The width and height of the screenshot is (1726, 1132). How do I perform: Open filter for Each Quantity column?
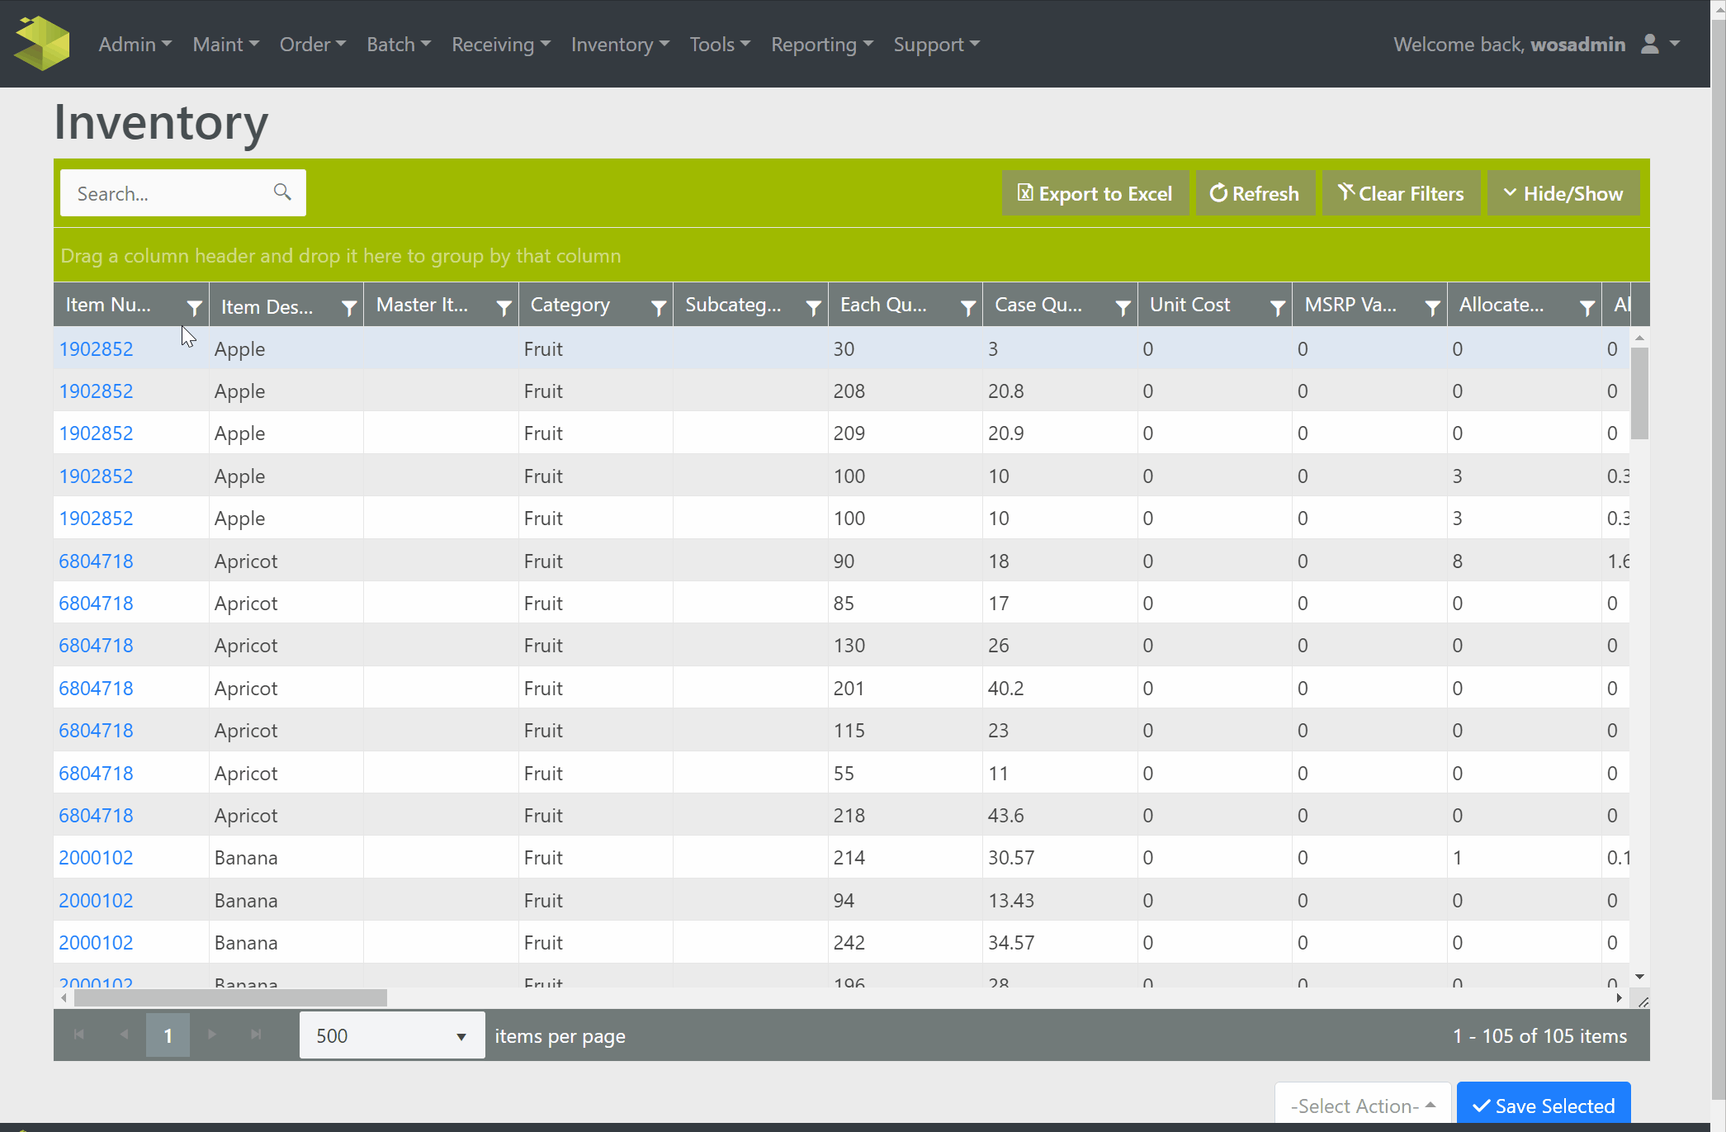pos(967,307)
